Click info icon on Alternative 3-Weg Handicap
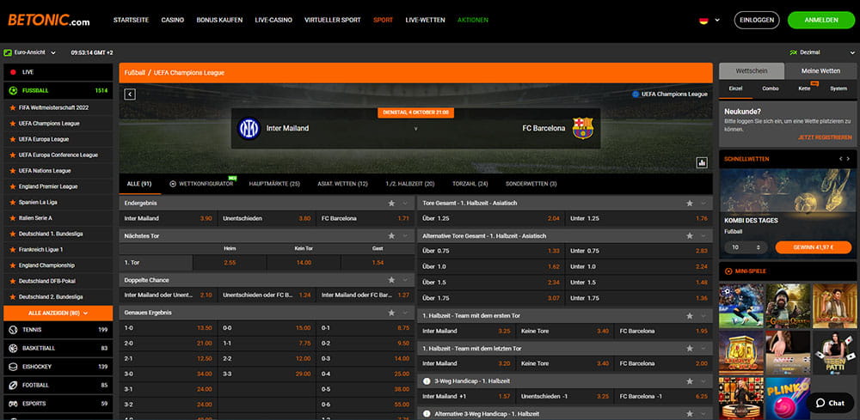Image resolution: width=860 pixels, height=420 pixels. click(427, 413)
